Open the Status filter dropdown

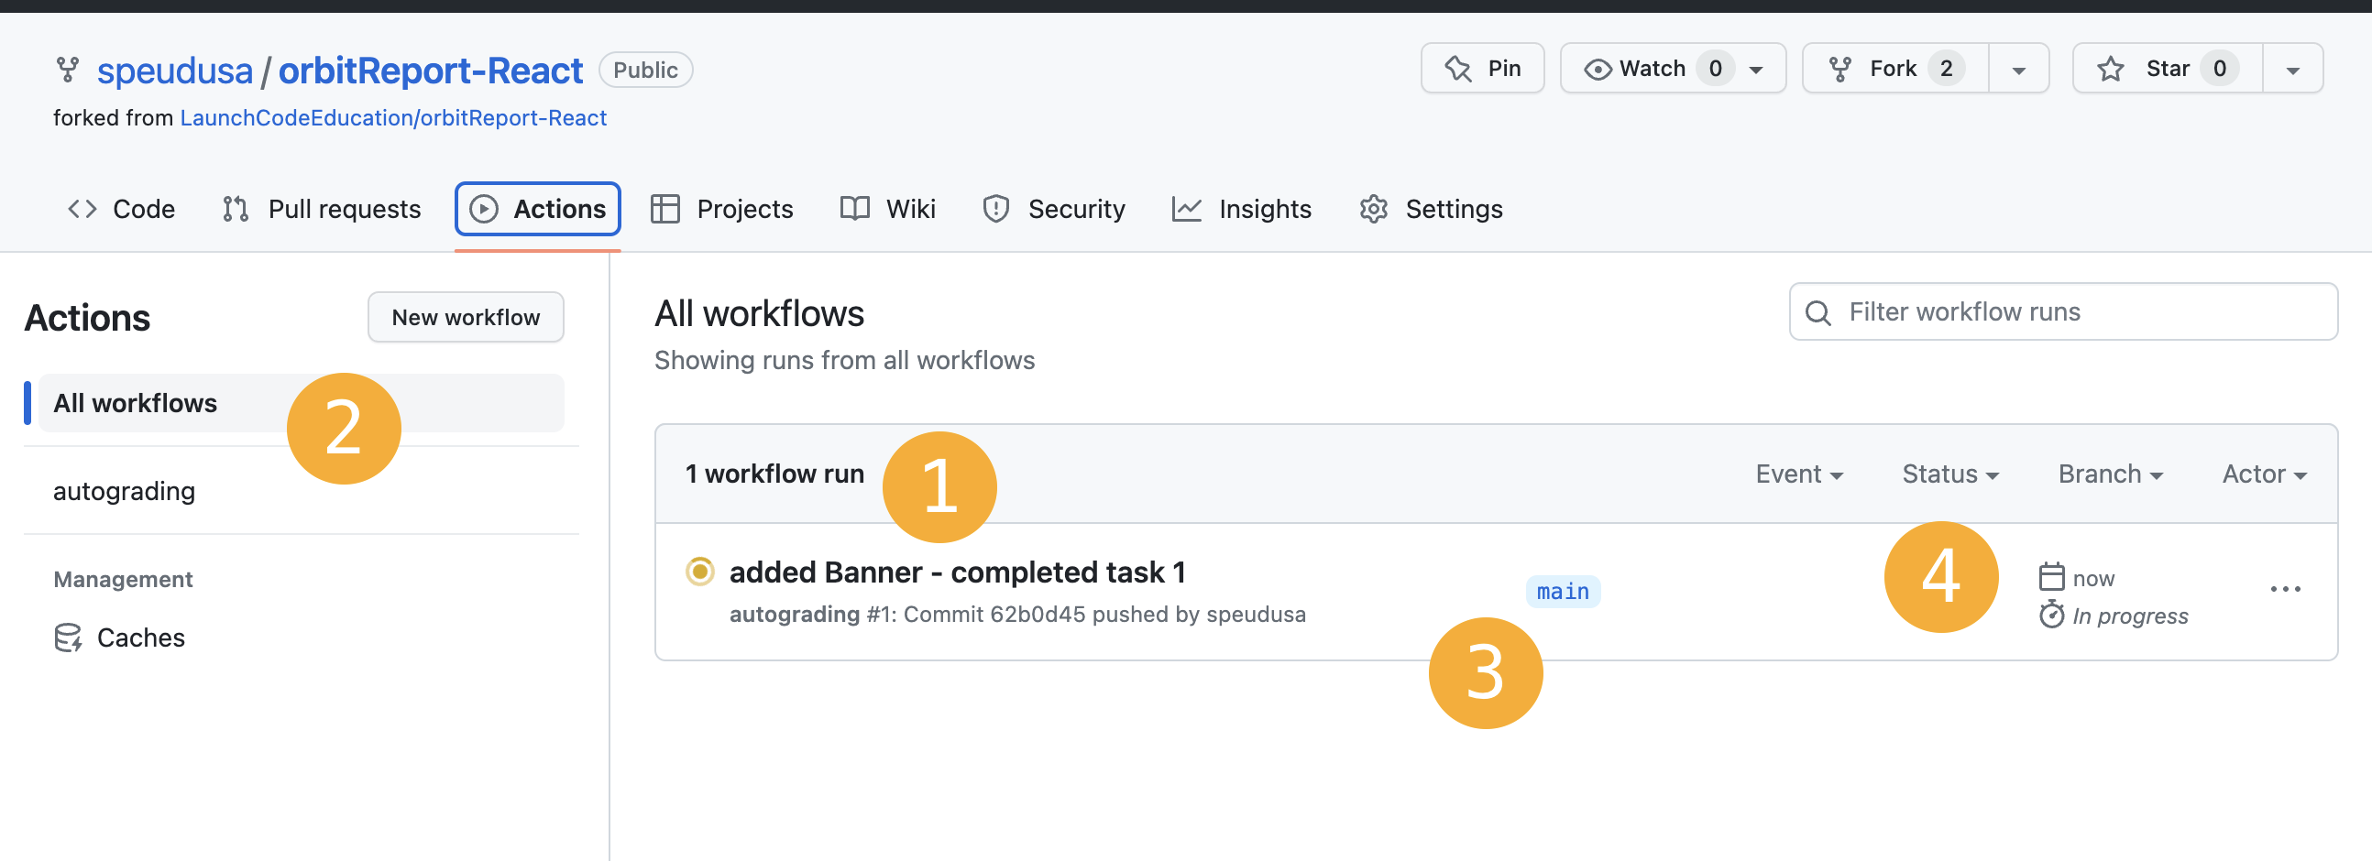click(x=1949, y=474)
